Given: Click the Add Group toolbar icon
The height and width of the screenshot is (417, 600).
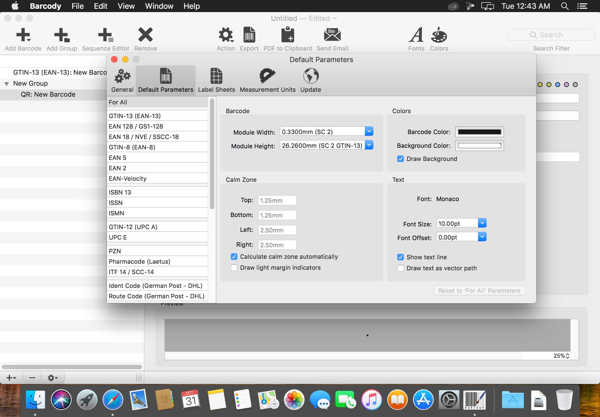Looking at the screenshot, I should (62, 35).
